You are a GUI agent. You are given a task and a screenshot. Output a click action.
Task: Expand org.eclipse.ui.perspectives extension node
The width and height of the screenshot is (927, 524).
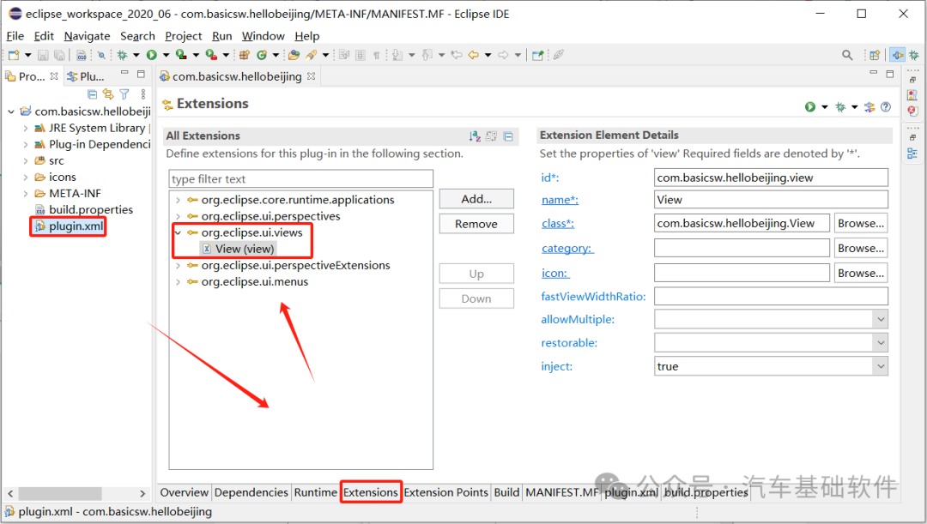tap(178, 216)
